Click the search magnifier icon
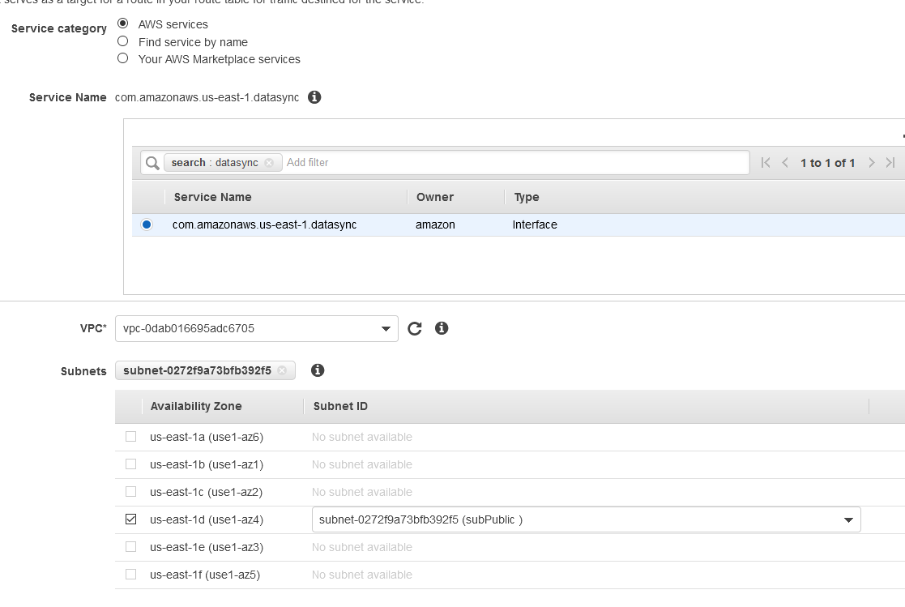 pos(152,163)
